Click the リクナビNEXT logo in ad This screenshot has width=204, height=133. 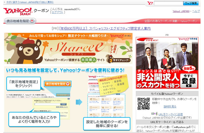tap(148, 40)
